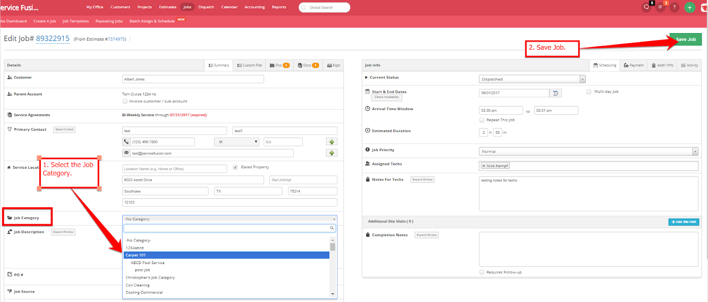The height and width of the screenshot is (302, 708).
Task: Click the category search input box
Action: [230, 228]
